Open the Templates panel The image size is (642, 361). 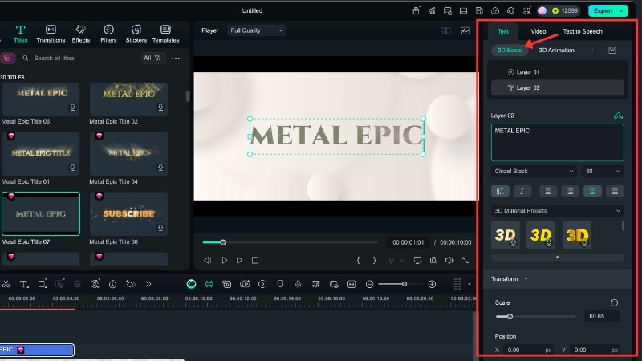coord(165,34)
